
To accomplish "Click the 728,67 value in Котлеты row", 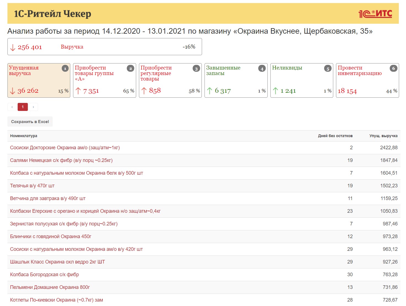I will (x=390, y=300).
